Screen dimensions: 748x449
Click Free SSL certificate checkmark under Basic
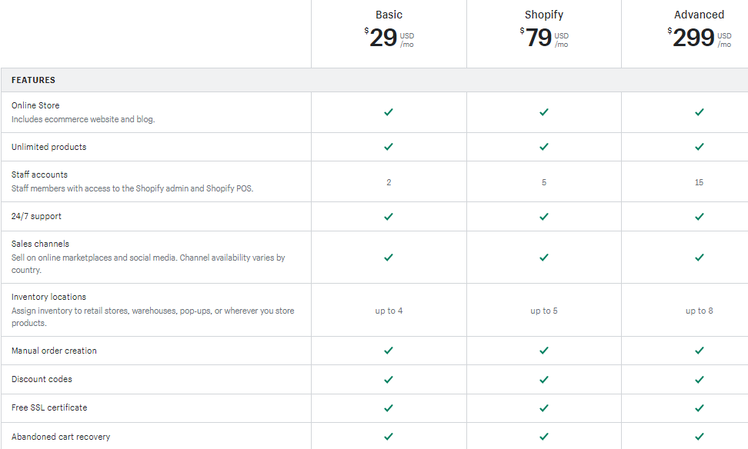tap(389, 408)
